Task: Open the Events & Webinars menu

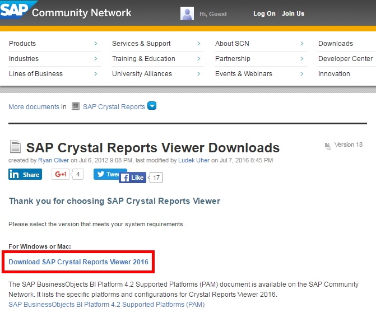Action: pyautogui.click(x=244, y=74)
